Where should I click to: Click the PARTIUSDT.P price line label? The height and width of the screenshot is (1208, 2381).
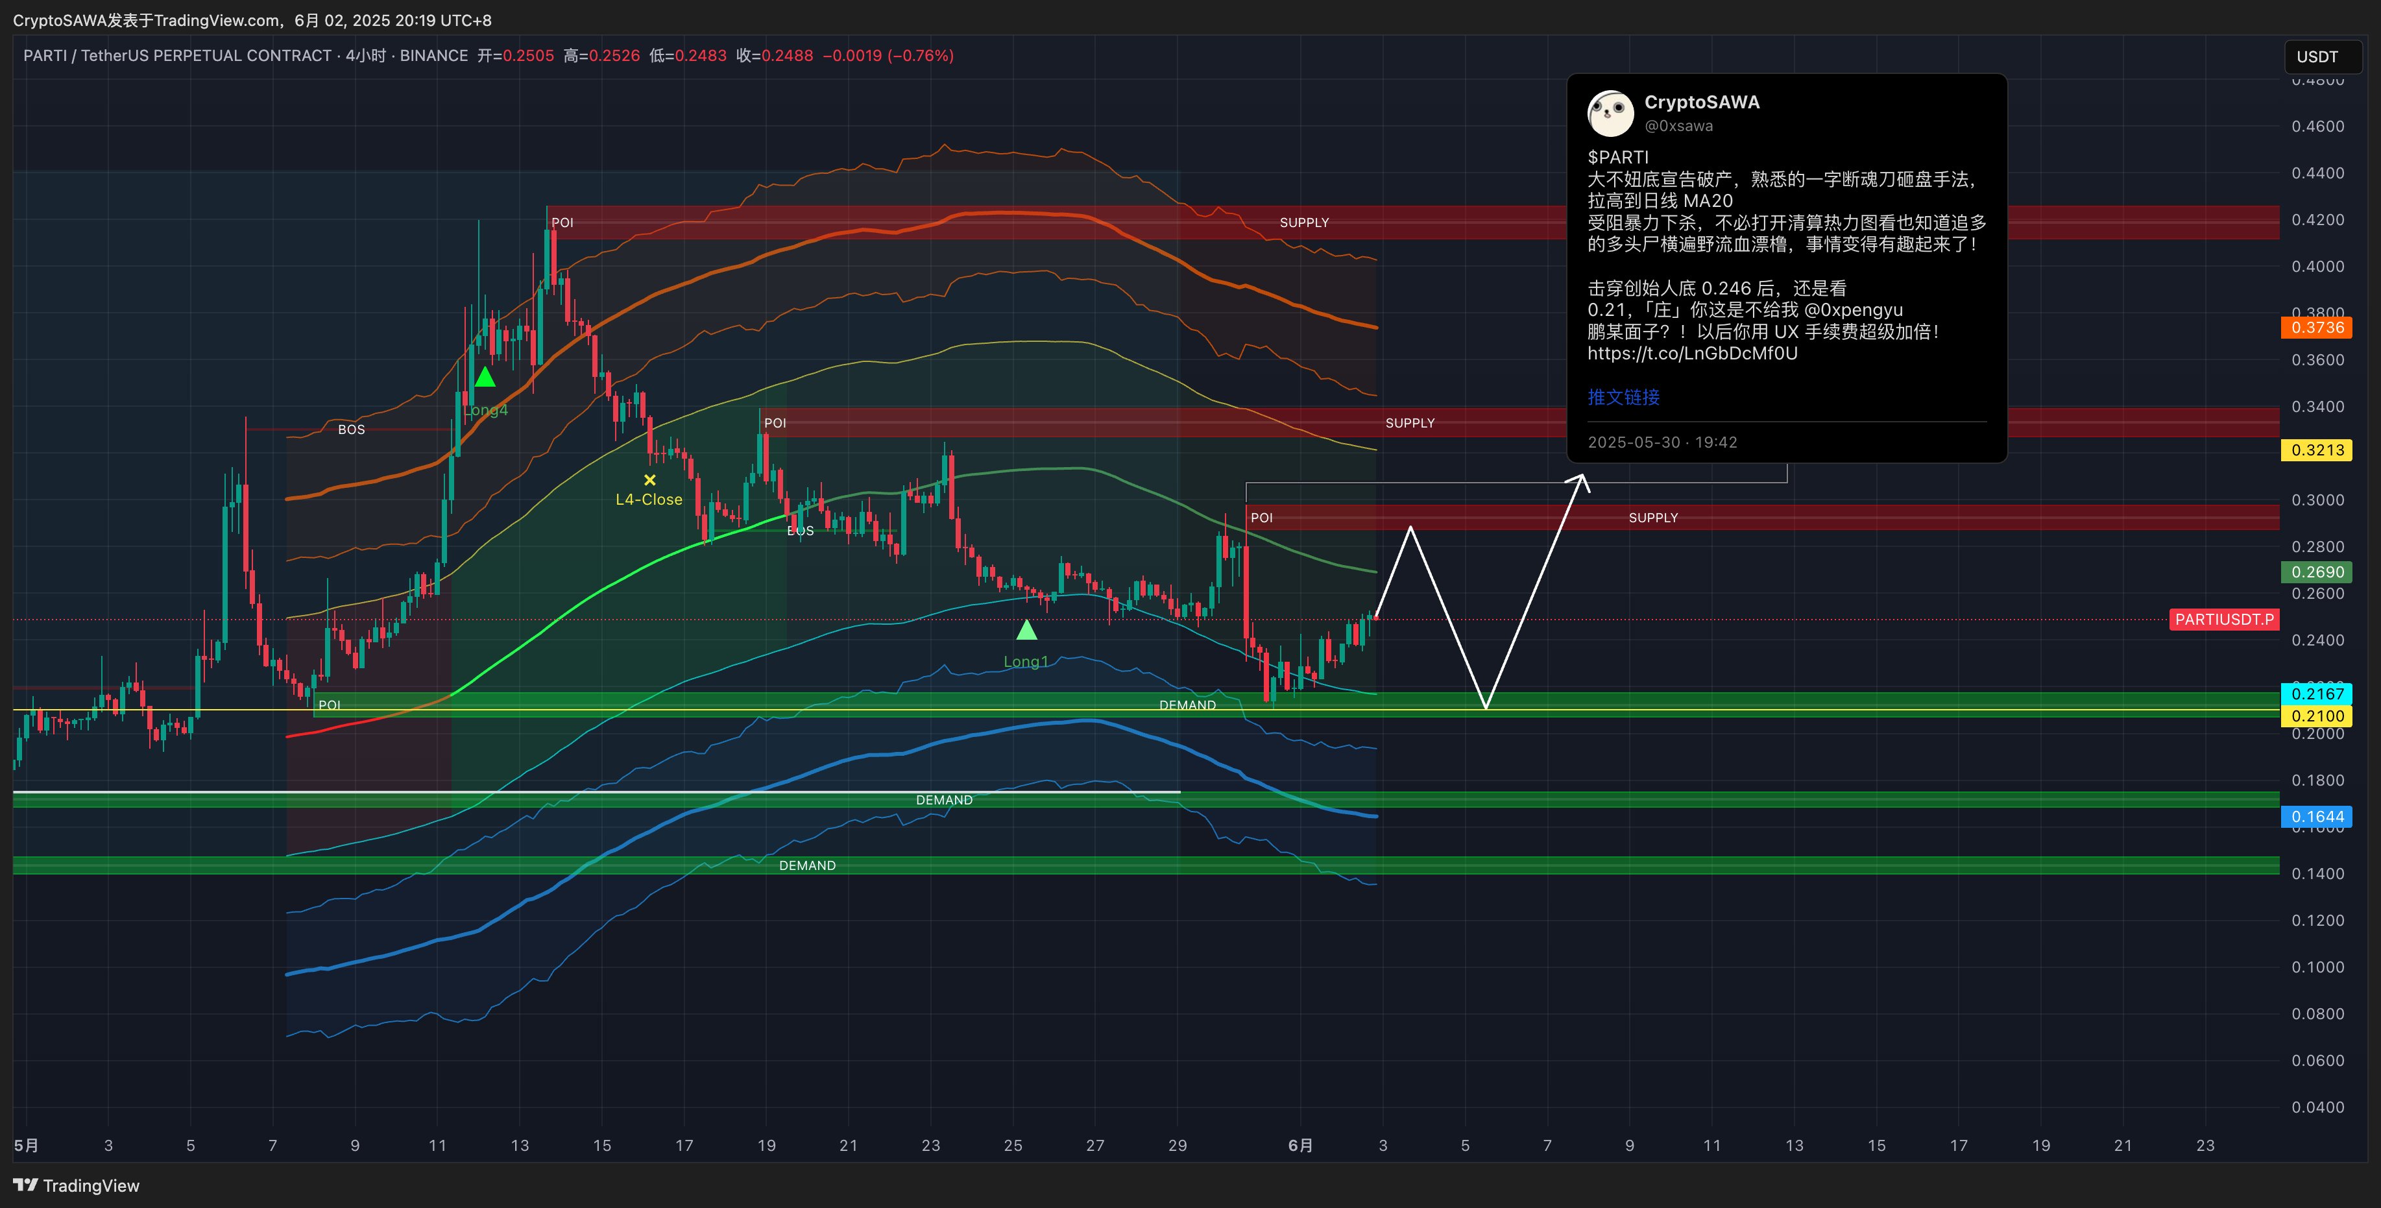click(2224, 620)
